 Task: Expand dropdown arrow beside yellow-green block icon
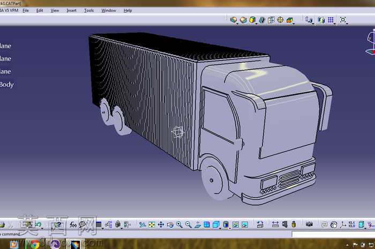[257, 24]
